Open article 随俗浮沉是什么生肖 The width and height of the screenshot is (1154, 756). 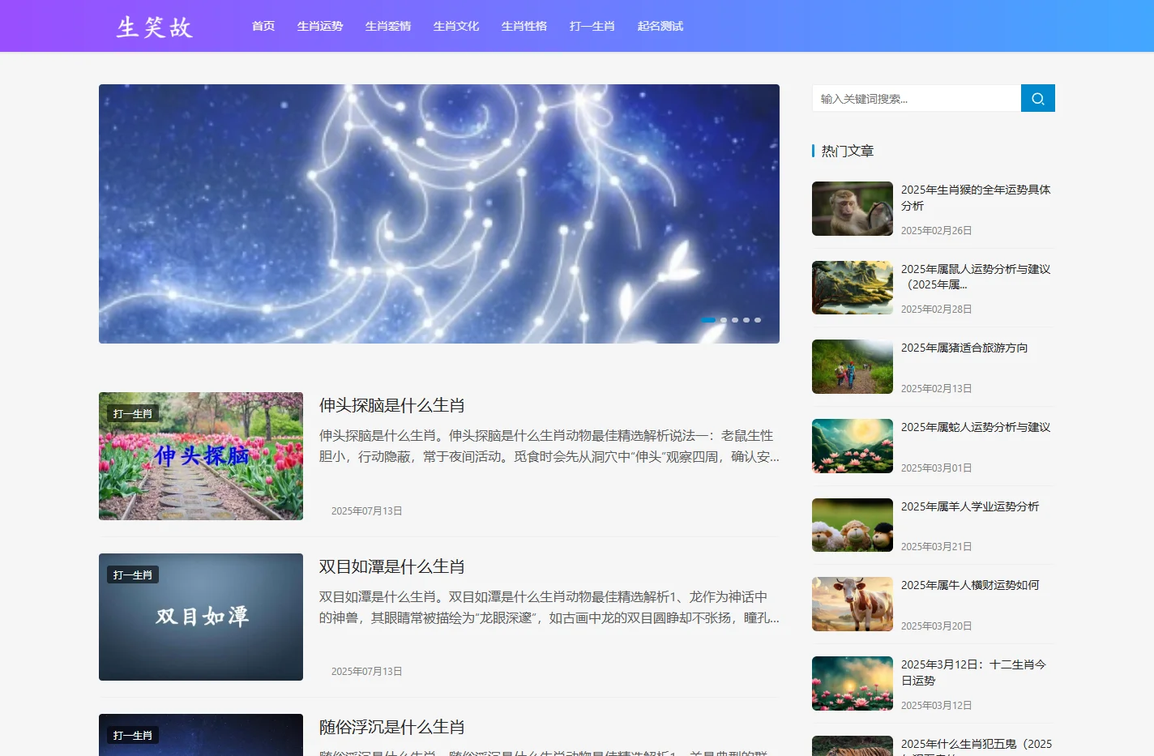pyautogui.click(x=392, y=727)
